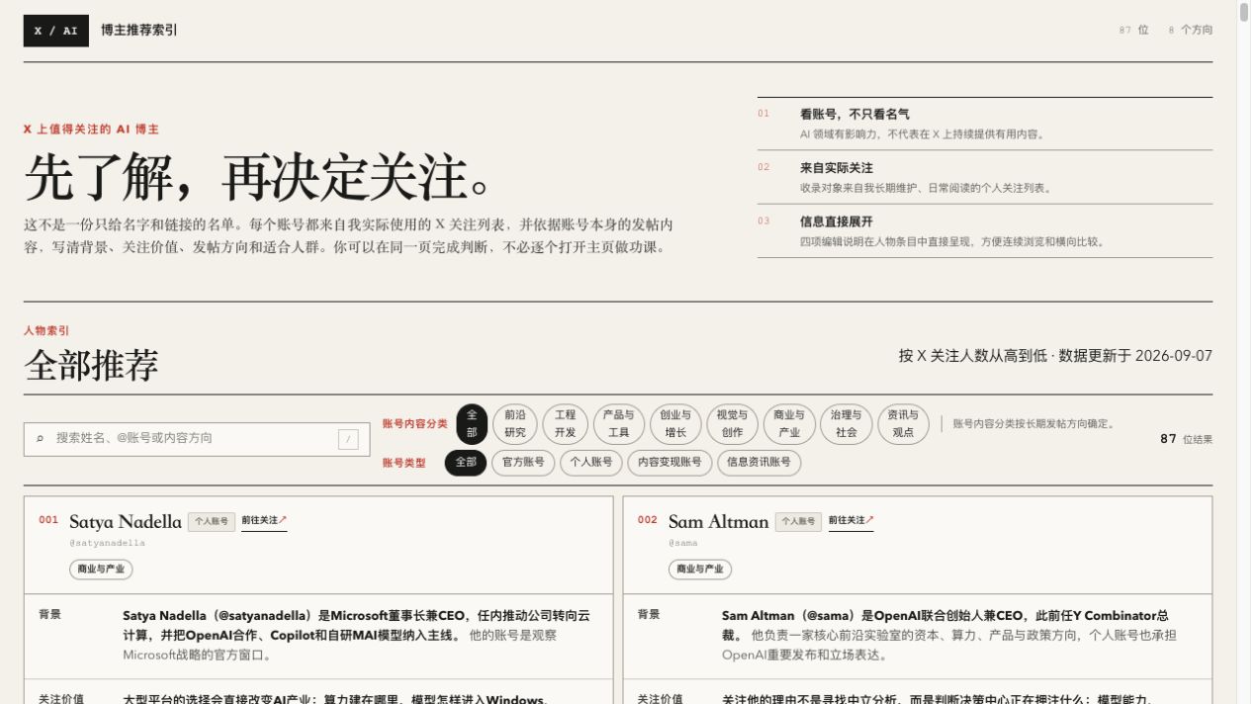Show only 信息资讯账号 accounts
The height and width of the screenshot is (704, 1251).
pos(759,463)
